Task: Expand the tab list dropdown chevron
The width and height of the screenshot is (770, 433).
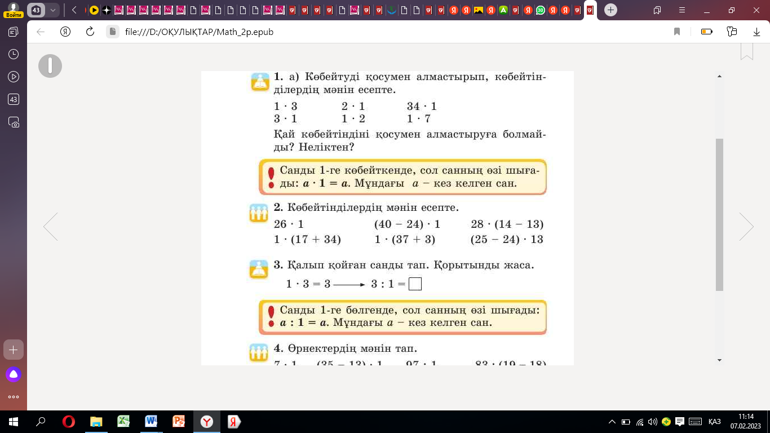Action: coord(53,10)
